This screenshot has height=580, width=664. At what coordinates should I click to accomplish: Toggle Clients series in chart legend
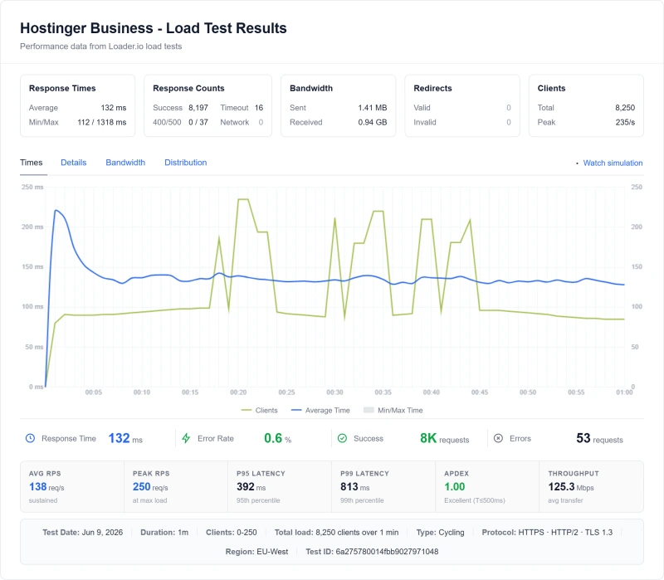click(x=259, y=410)
